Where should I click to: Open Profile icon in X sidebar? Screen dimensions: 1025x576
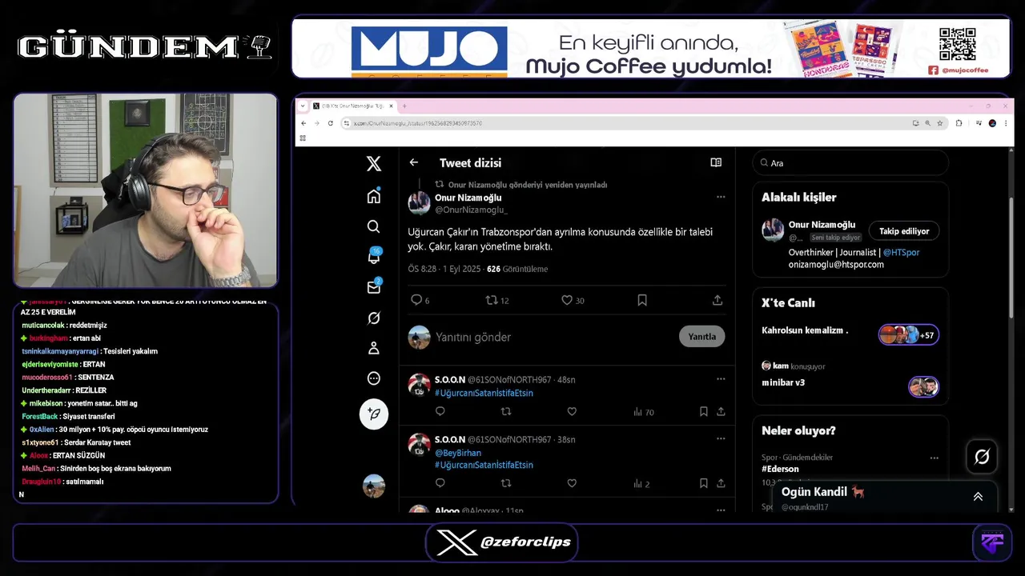[x=374, y=348]
